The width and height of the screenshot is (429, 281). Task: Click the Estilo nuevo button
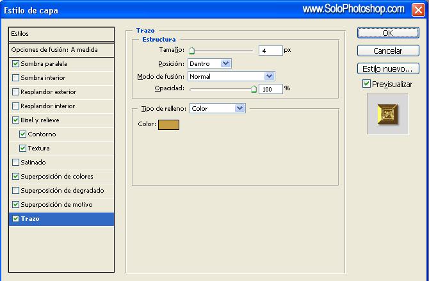coord(387,68)
